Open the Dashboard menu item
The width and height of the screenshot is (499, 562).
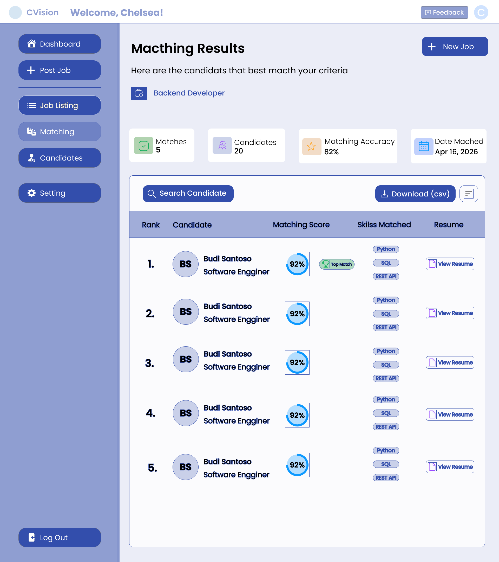click(x=60, y=44)
